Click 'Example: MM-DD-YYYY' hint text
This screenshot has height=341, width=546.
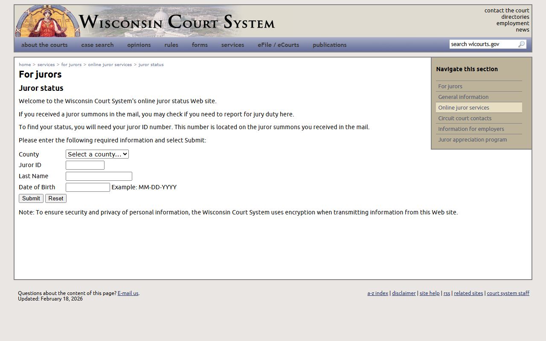pos(144,187)
